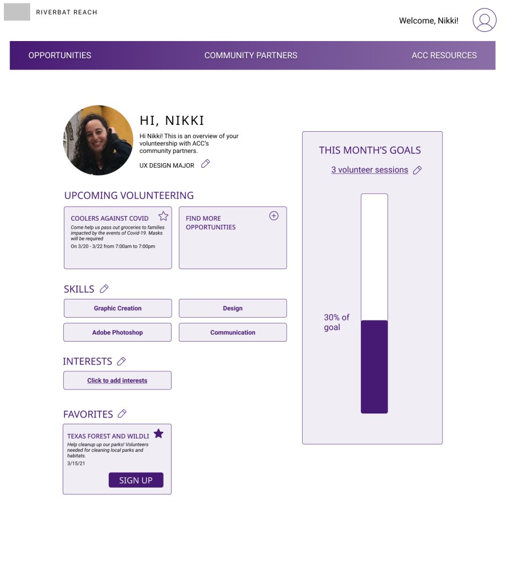Open the 3 volunteer sessions link
505x584 pixels.
click(369, 170)
